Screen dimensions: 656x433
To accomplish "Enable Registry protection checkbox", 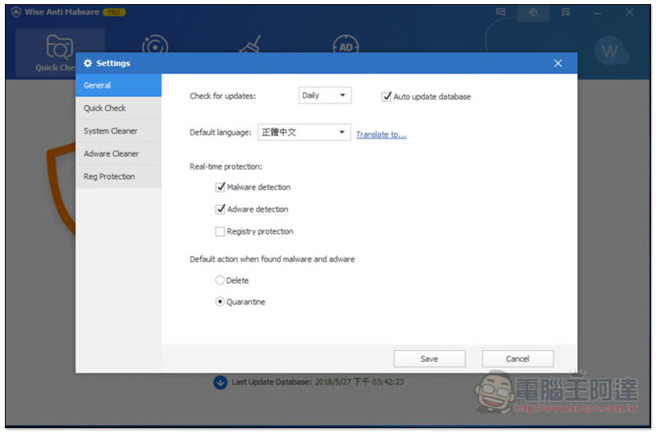I will click(220, 231).
